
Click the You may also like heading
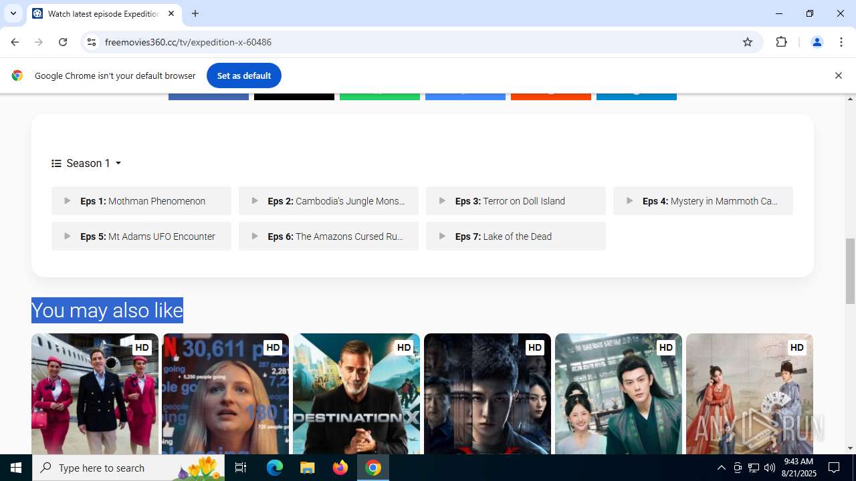pos(107,310)
